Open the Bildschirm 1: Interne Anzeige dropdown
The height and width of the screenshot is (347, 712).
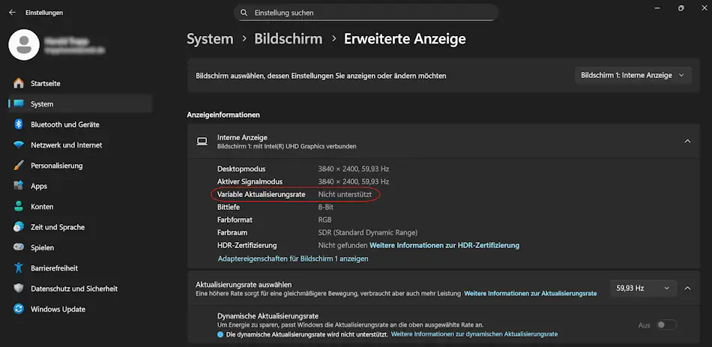633,75
